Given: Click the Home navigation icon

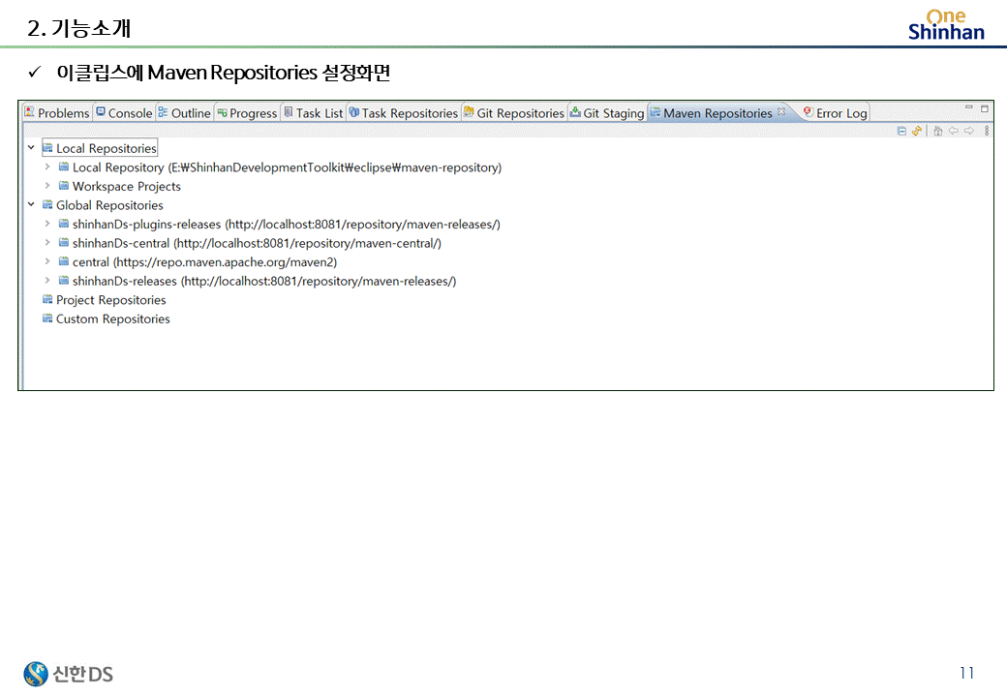Looking at the screenshot, I should click(x=938, y=131).
